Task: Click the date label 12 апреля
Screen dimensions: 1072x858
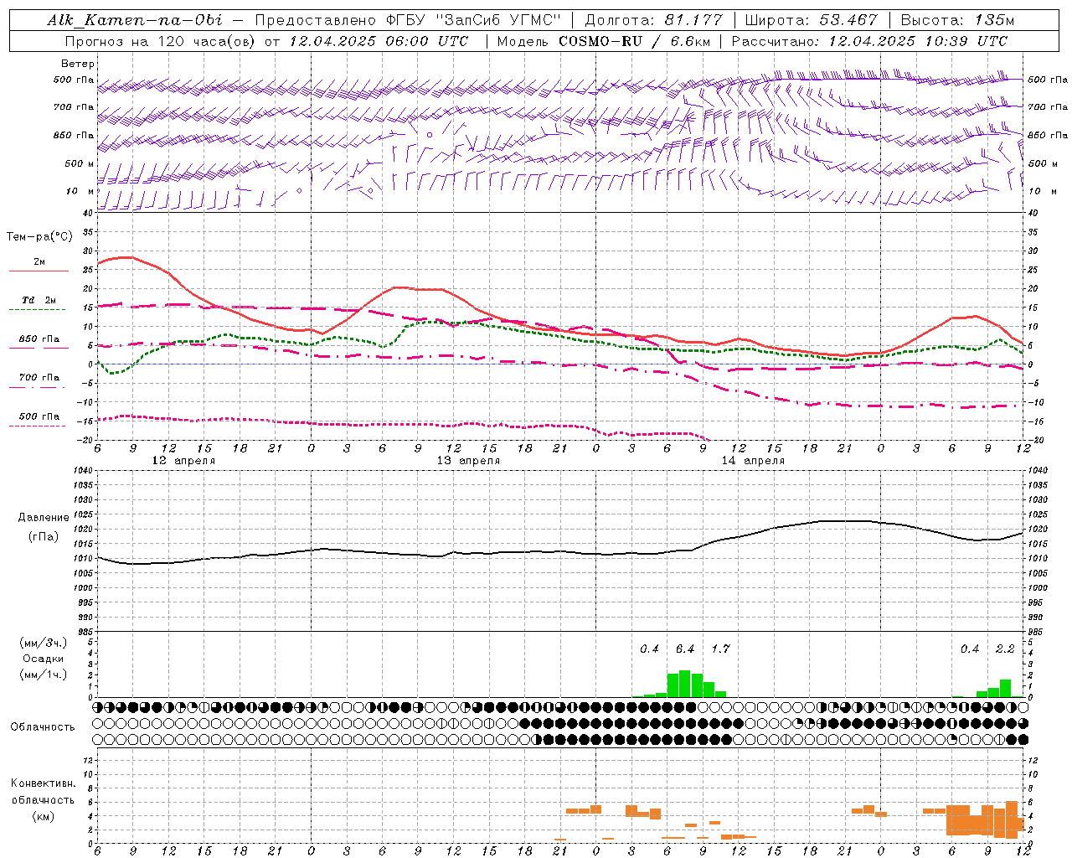Action: tap(183, 461)
